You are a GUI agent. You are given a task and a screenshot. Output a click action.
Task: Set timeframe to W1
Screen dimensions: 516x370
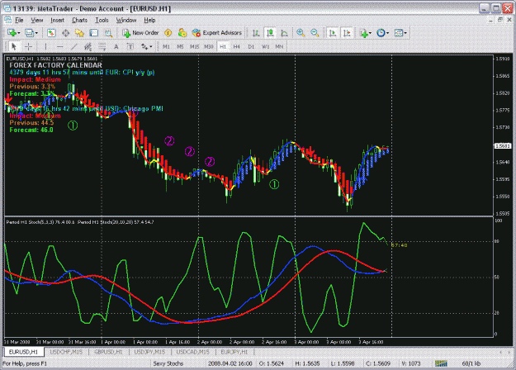tap(265, 47)
